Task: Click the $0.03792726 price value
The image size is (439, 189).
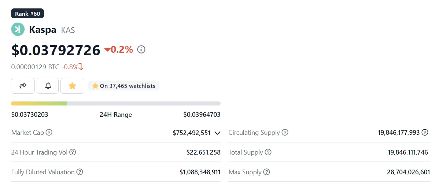Action: (x=56, y=50)
